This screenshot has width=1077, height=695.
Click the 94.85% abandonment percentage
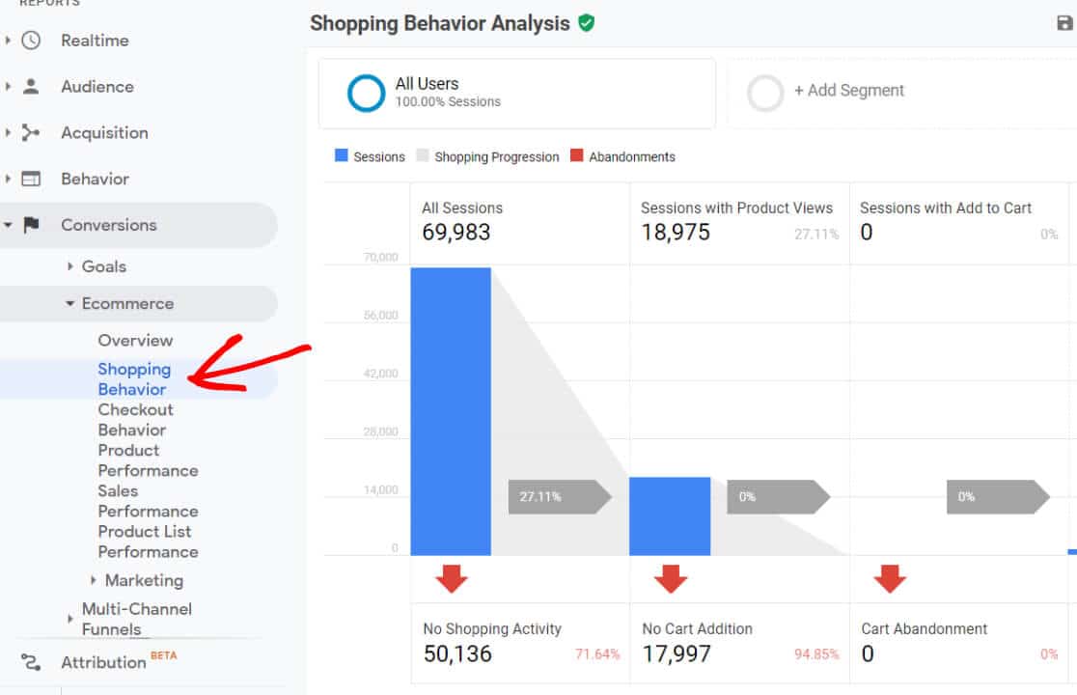[816, 653]
